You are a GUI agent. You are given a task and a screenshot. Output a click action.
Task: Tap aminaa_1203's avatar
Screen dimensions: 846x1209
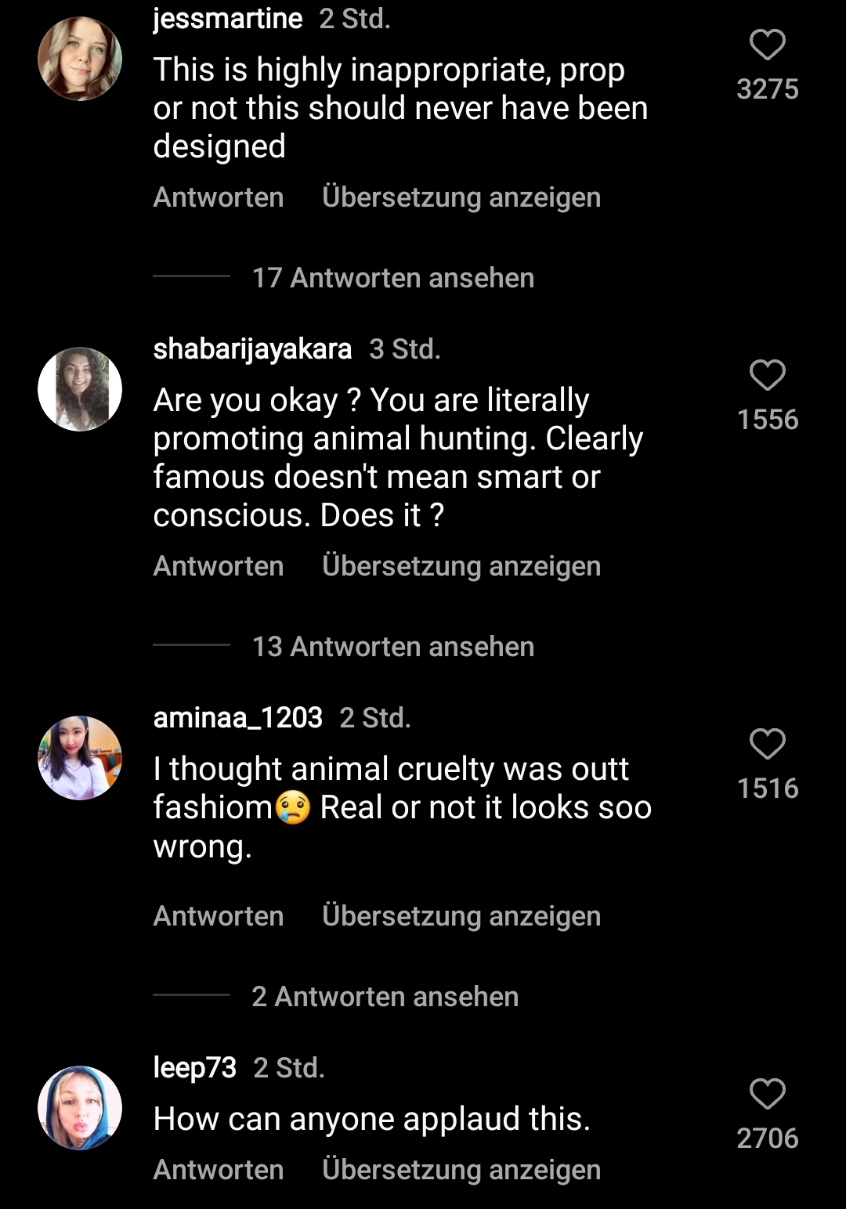80,757
